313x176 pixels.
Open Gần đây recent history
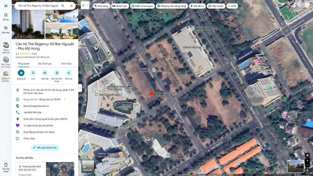[x=5, y=30]
